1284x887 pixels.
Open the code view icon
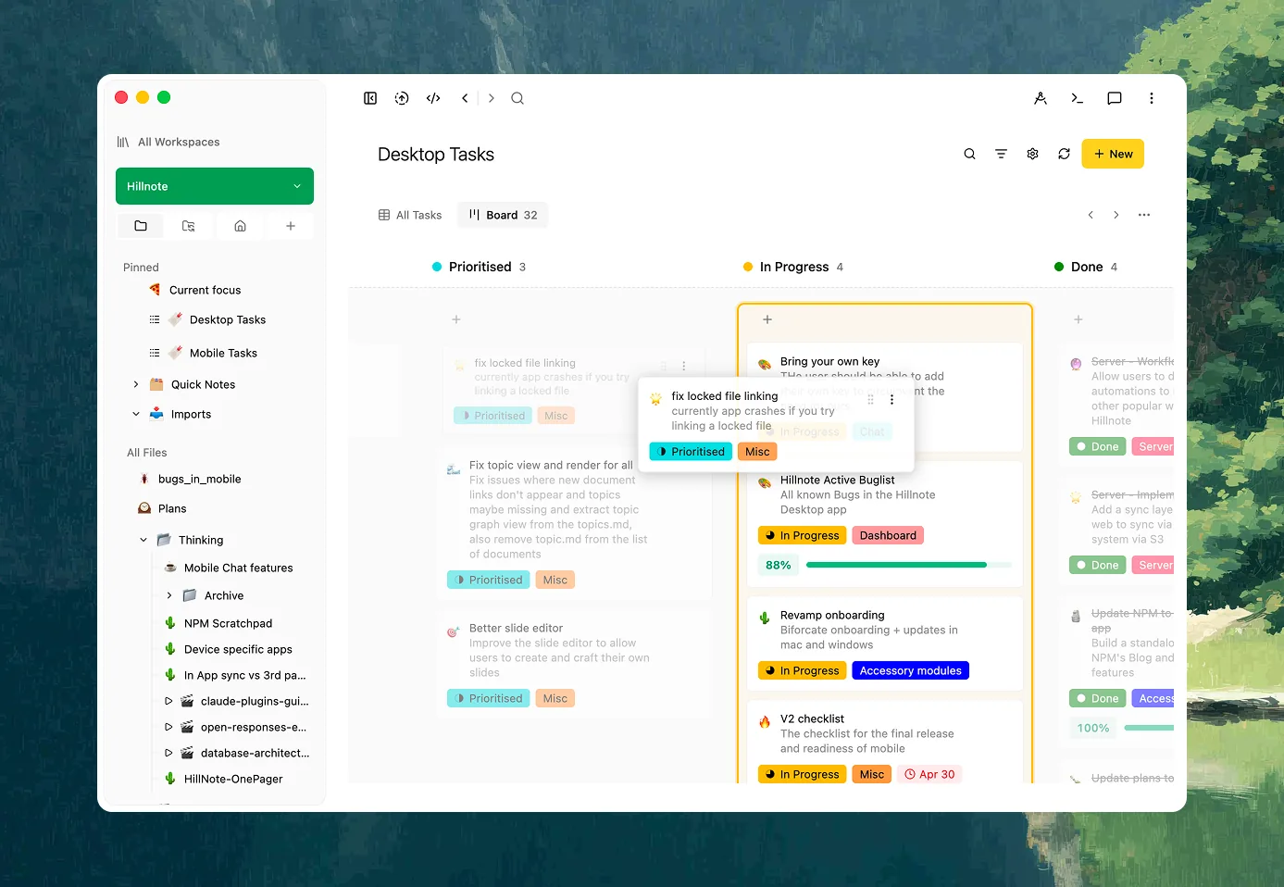433,98
